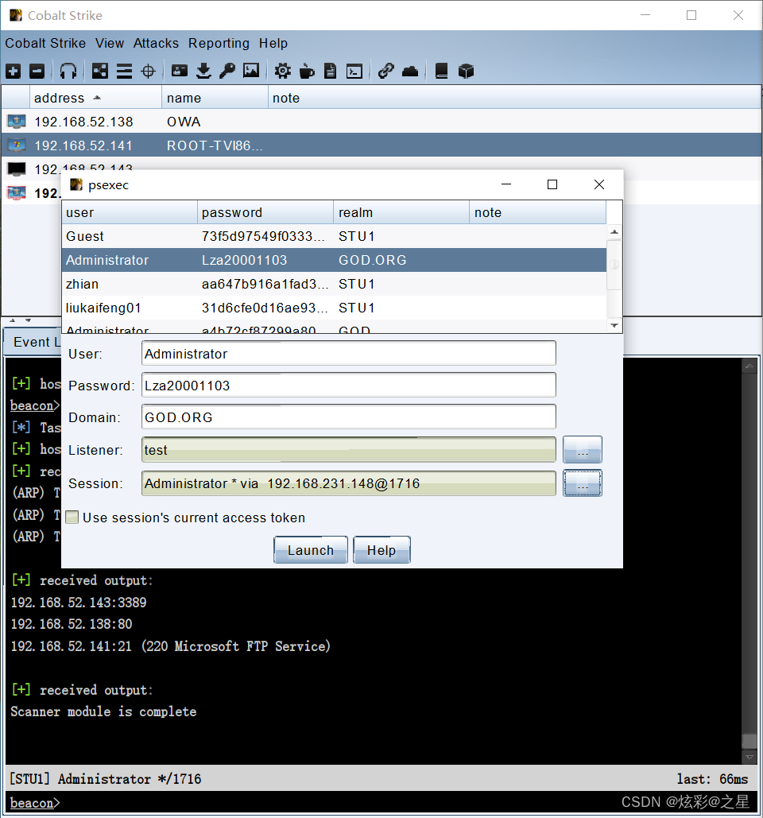763x818 pixels.
Task: Click the document Office macro icon
Action: pos(330,71)
